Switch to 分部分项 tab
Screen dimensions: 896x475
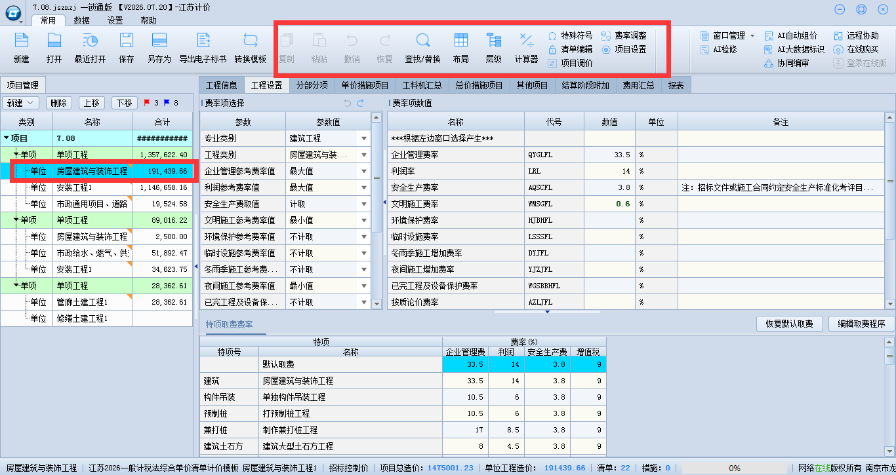point(312,85)
